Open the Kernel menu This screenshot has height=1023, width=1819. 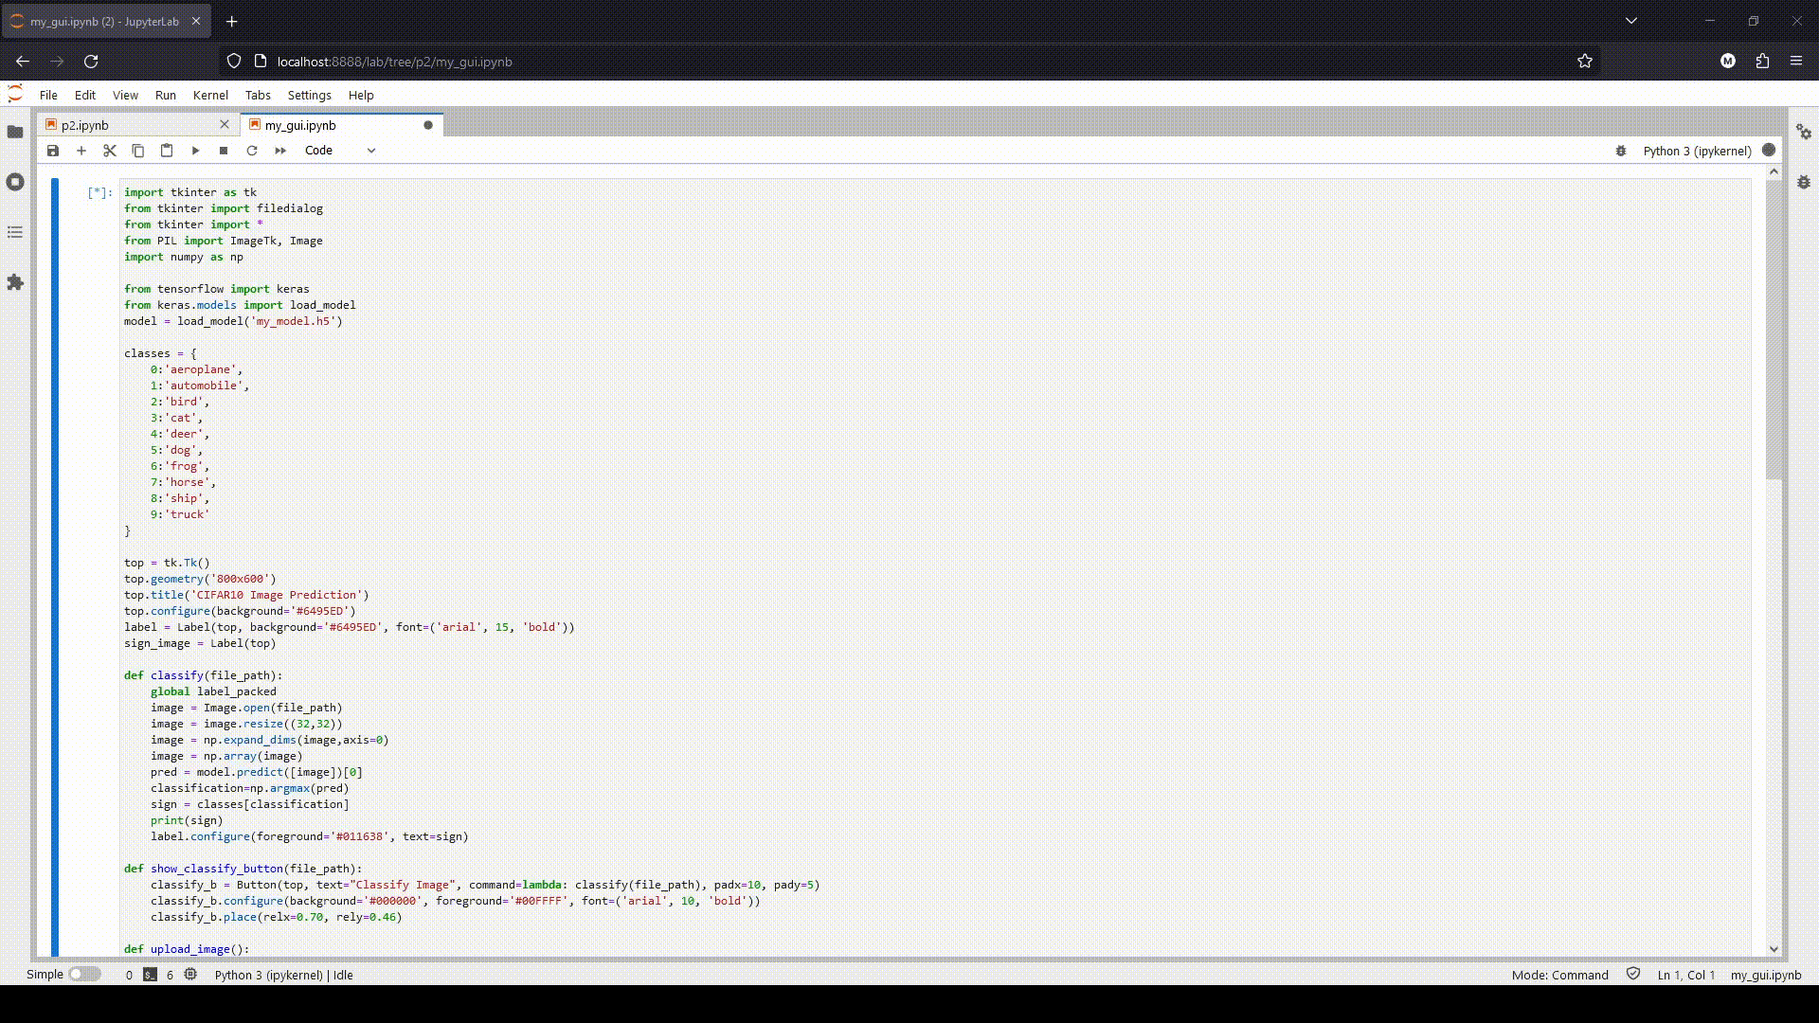point(210,95)
